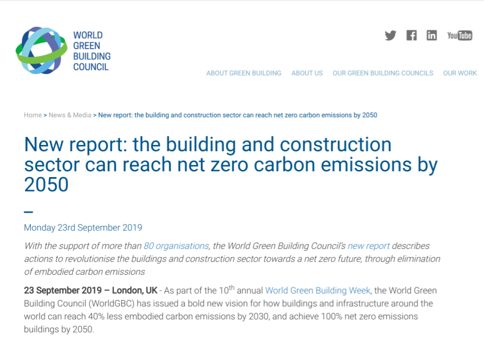The height and width of the screenshot is (339, 484).
Task: Go to News & Media breadcrumb
Action: [x=70, y=115]
